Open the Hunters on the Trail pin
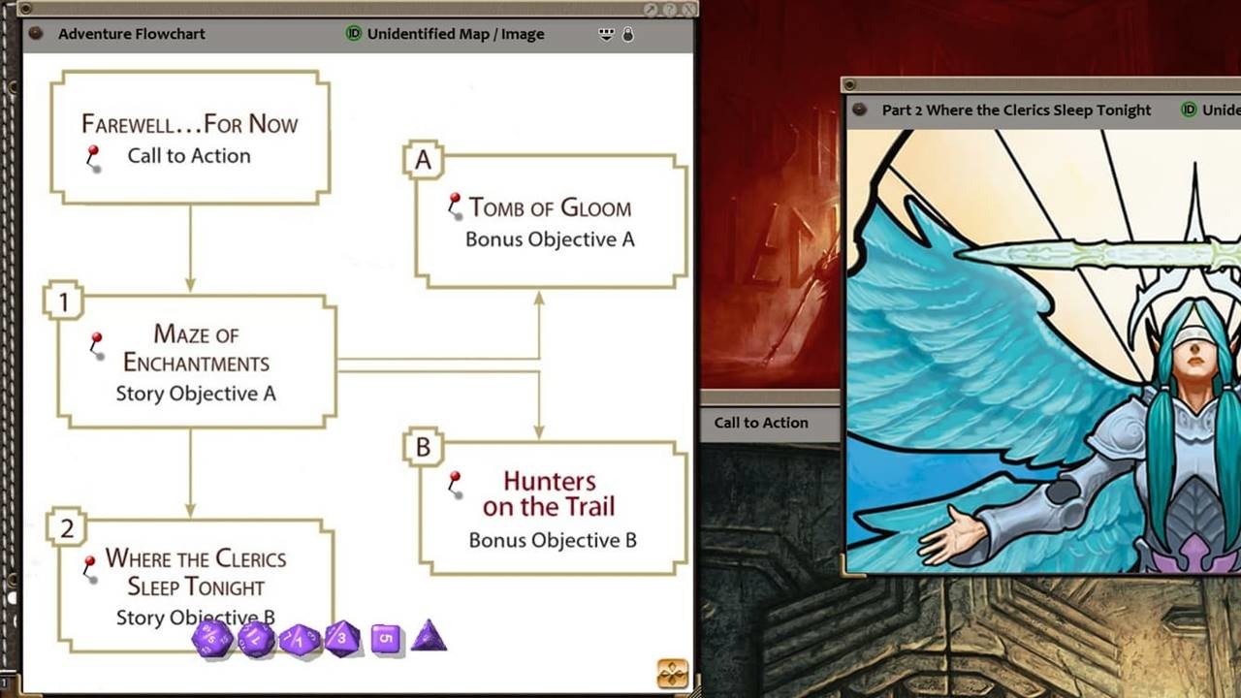The width and height of the screenshot is (1241, 698). pyautogui.click(x=454, y=482)
